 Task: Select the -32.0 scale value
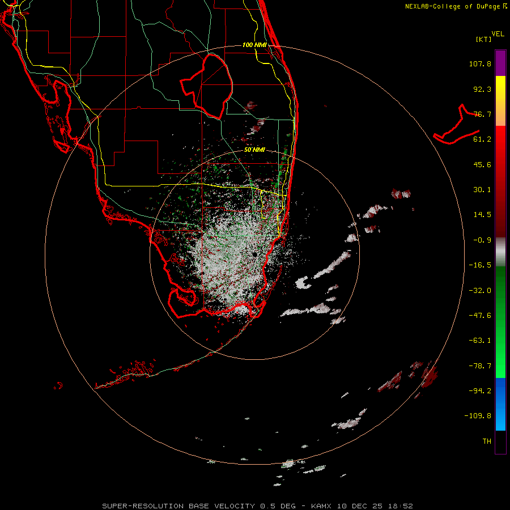(480, 291)
